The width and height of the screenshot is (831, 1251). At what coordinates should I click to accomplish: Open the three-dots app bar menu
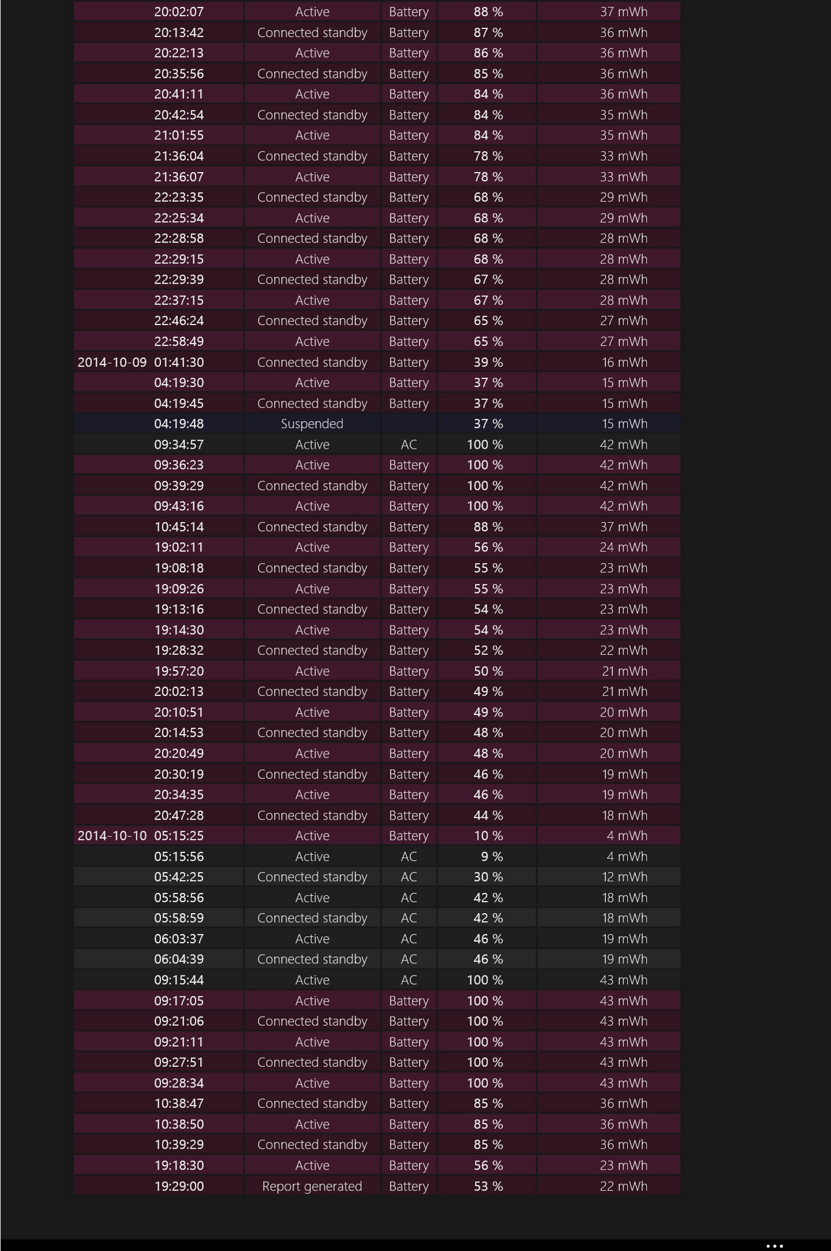point(774,1246)
